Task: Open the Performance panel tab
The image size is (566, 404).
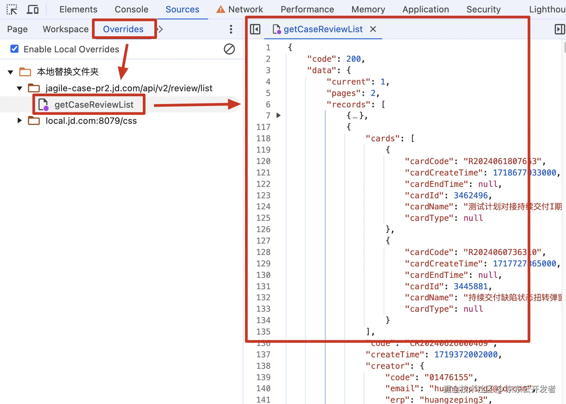Action: pos(307,9)
